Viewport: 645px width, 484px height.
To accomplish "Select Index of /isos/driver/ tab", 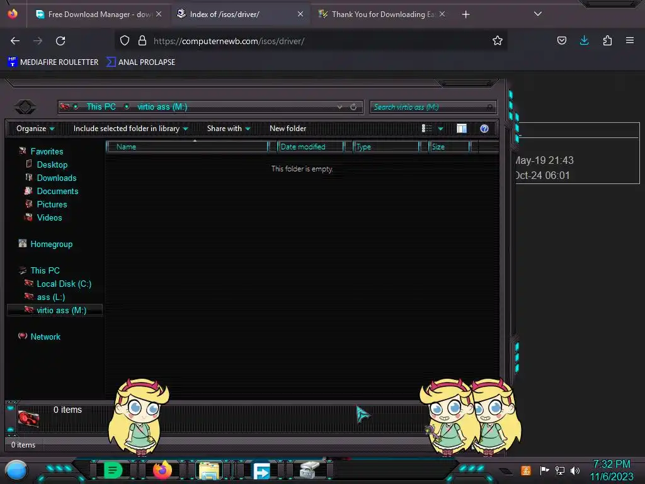I will (241, 14).
